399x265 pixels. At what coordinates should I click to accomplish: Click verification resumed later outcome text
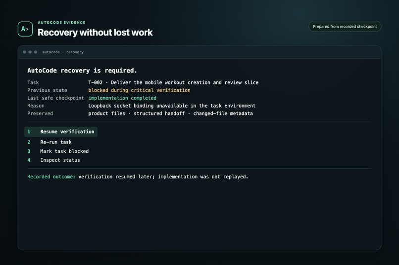[163, 177]
